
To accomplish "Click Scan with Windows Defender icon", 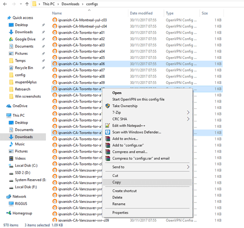I will [108, 132].
